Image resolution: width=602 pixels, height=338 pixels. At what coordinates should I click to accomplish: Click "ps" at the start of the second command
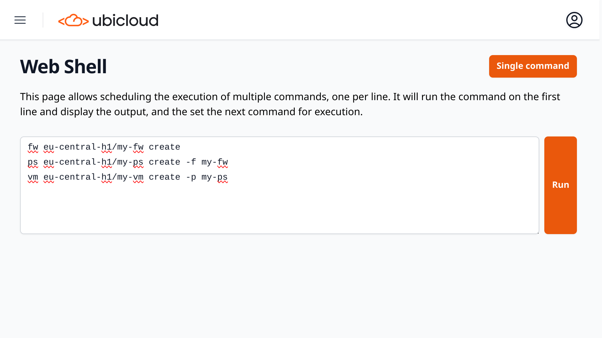[x=33, y=162]
